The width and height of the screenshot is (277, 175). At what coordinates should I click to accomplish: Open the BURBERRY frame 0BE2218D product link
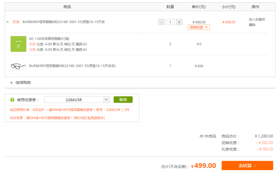[x=72, y=66]
